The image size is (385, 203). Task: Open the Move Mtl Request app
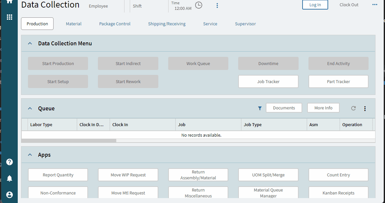tap(128, 192)
